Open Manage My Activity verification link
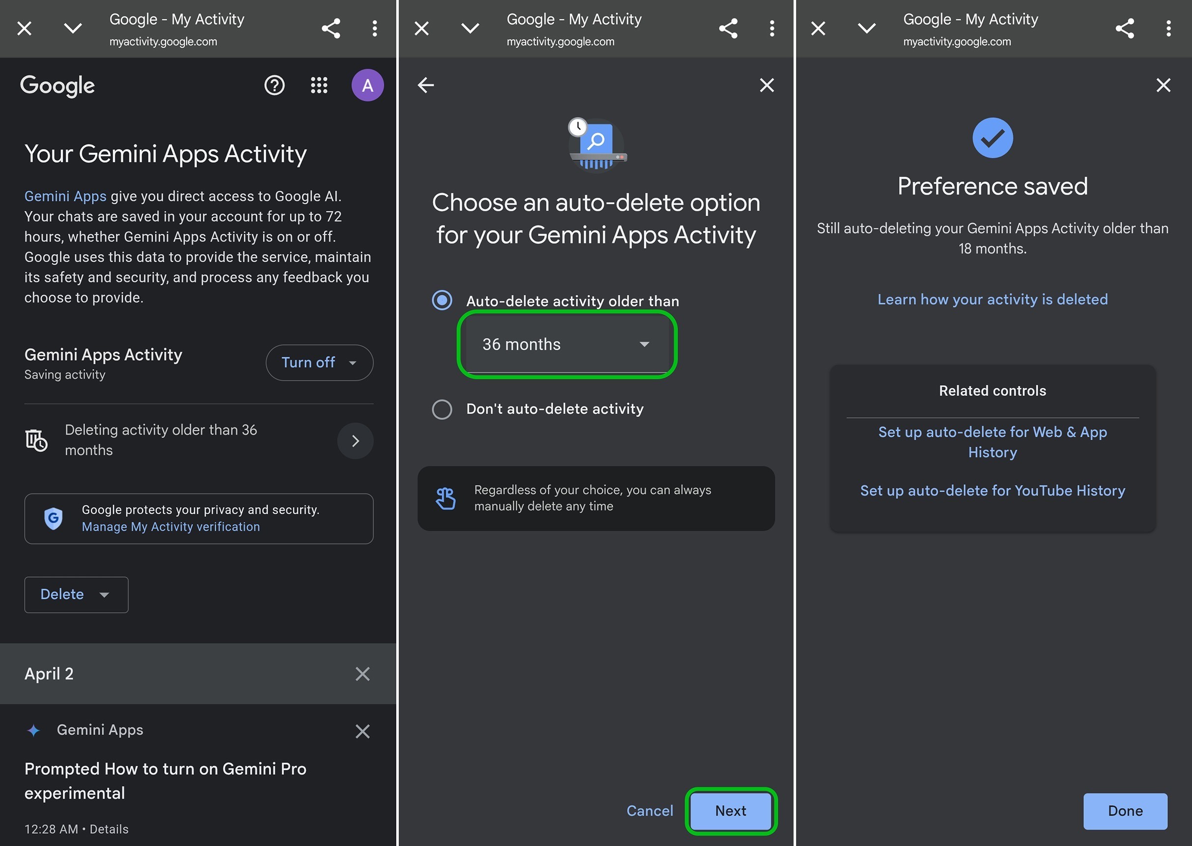 point(170,527)
